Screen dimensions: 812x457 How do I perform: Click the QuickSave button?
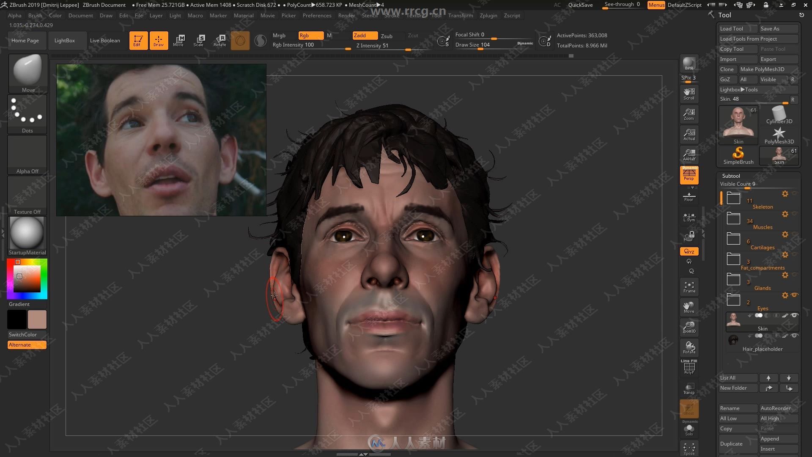pos(580,5)
